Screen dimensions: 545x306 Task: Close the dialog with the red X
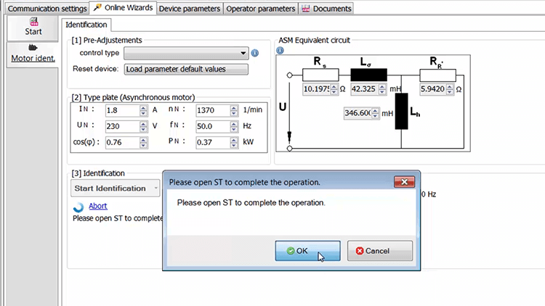point(403,181)
